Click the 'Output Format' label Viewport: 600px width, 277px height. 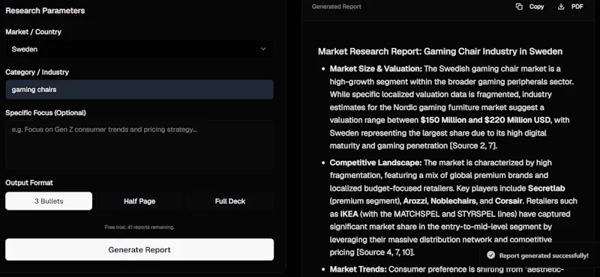coord(29,183)
